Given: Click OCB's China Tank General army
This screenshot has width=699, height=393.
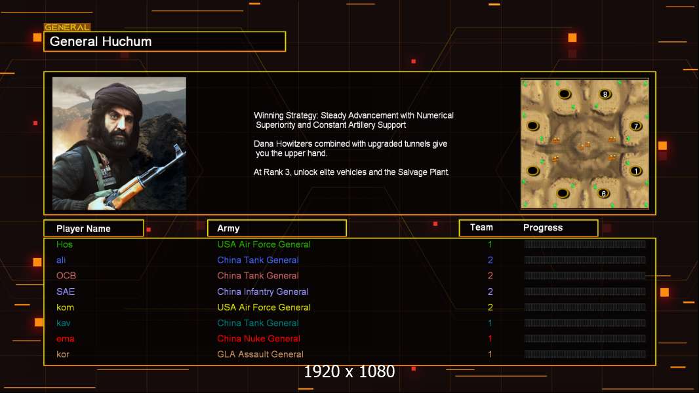Looking at the screenshot, I should pos(258,276).
